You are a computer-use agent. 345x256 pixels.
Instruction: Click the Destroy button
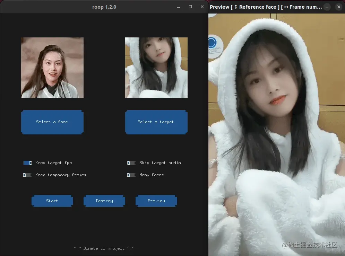(x=104, y=201)
